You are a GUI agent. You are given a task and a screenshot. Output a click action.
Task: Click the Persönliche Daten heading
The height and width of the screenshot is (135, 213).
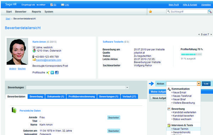coord(30,111)
